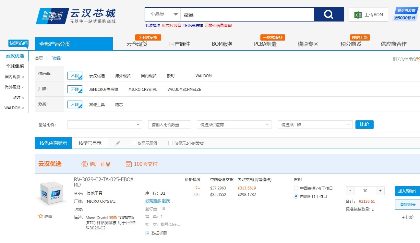
Task: Click the quantity field showing 10
Action: [365, 190]
